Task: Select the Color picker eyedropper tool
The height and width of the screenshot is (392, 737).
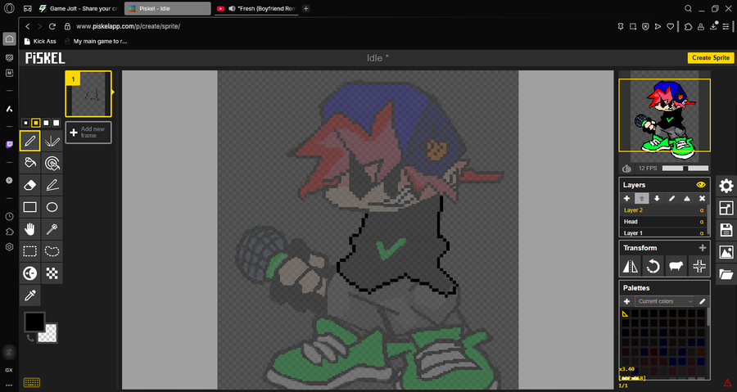Action: click(x=29, y=295)
